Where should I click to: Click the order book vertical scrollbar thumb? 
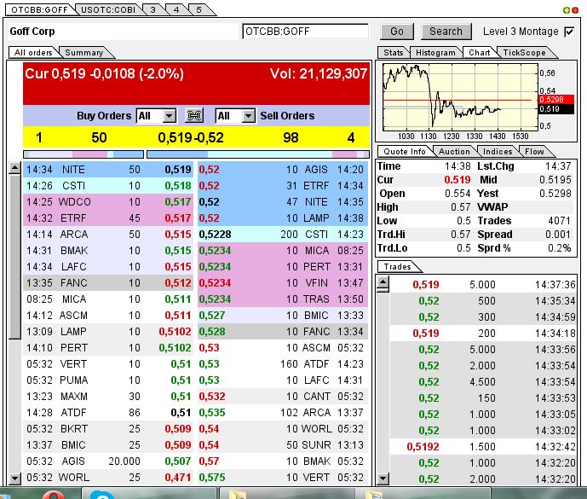coord(14,257)
